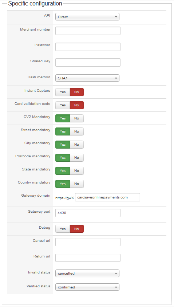Choose No for Country mandatory
Image resolution: width=174 pixels, height=307 pixels.
click(x=77, y=184)
